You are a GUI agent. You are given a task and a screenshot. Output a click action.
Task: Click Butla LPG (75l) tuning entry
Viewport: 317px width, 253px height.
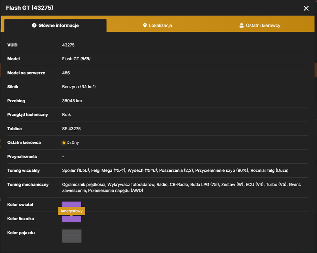point(205,185)
